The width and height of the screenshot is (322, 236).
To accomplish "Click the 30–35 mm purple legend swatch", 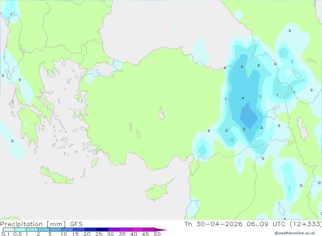I will [x=114, y=230].
